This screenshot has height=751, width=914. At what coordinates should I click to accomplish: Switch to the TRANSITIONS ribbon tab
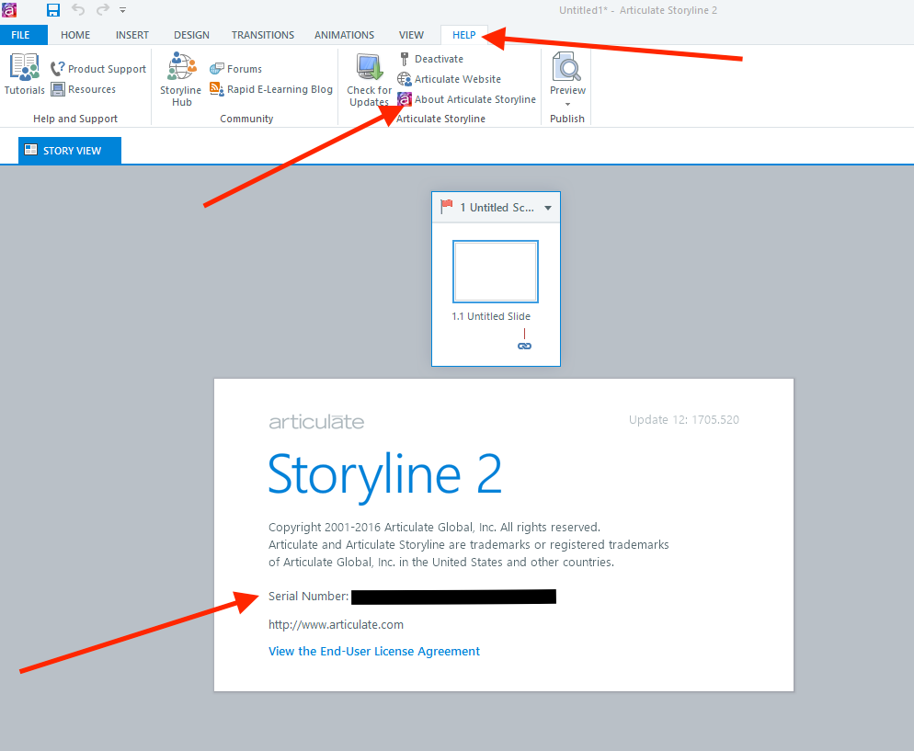tap(263, 35)
